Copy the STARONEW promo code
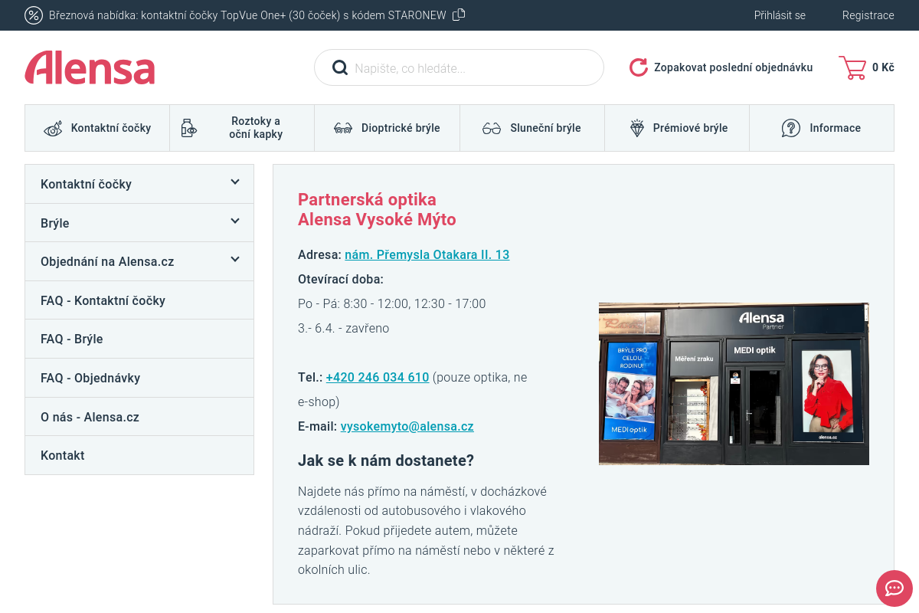Viewport: 919px width, 613px height. pos(459,15)
